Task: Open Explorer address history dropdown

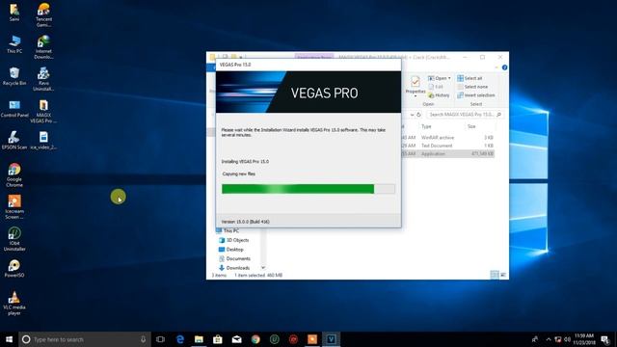Action: 412,115
